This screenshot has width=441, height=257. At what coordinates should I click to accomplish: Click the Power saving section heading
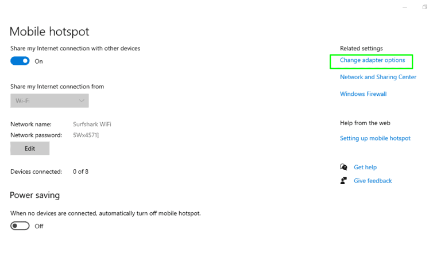point(34,195)
